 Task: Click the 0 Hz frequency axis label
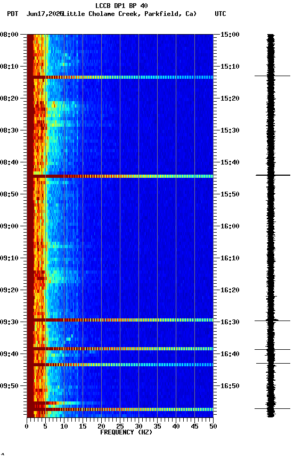27,426
